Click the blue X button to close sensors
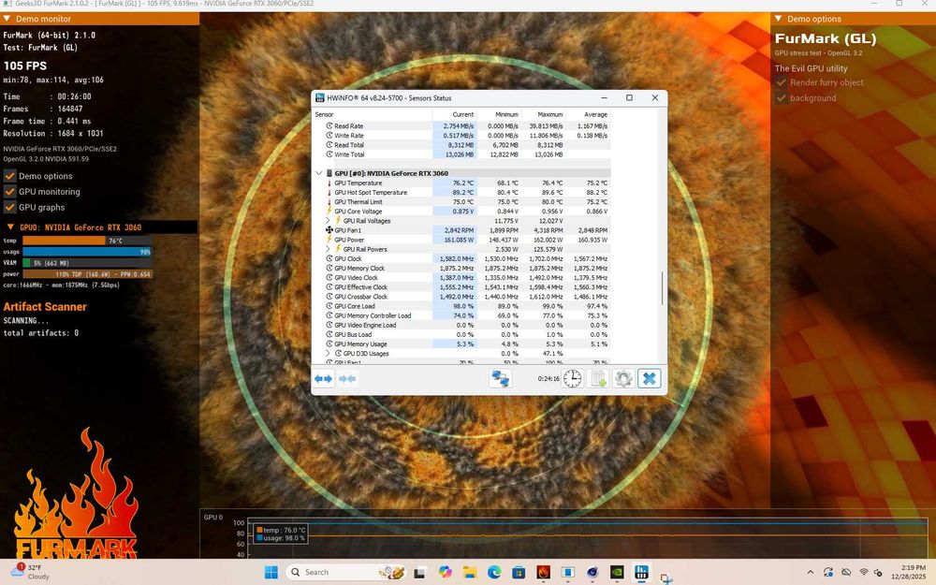 tap(650, 378)
